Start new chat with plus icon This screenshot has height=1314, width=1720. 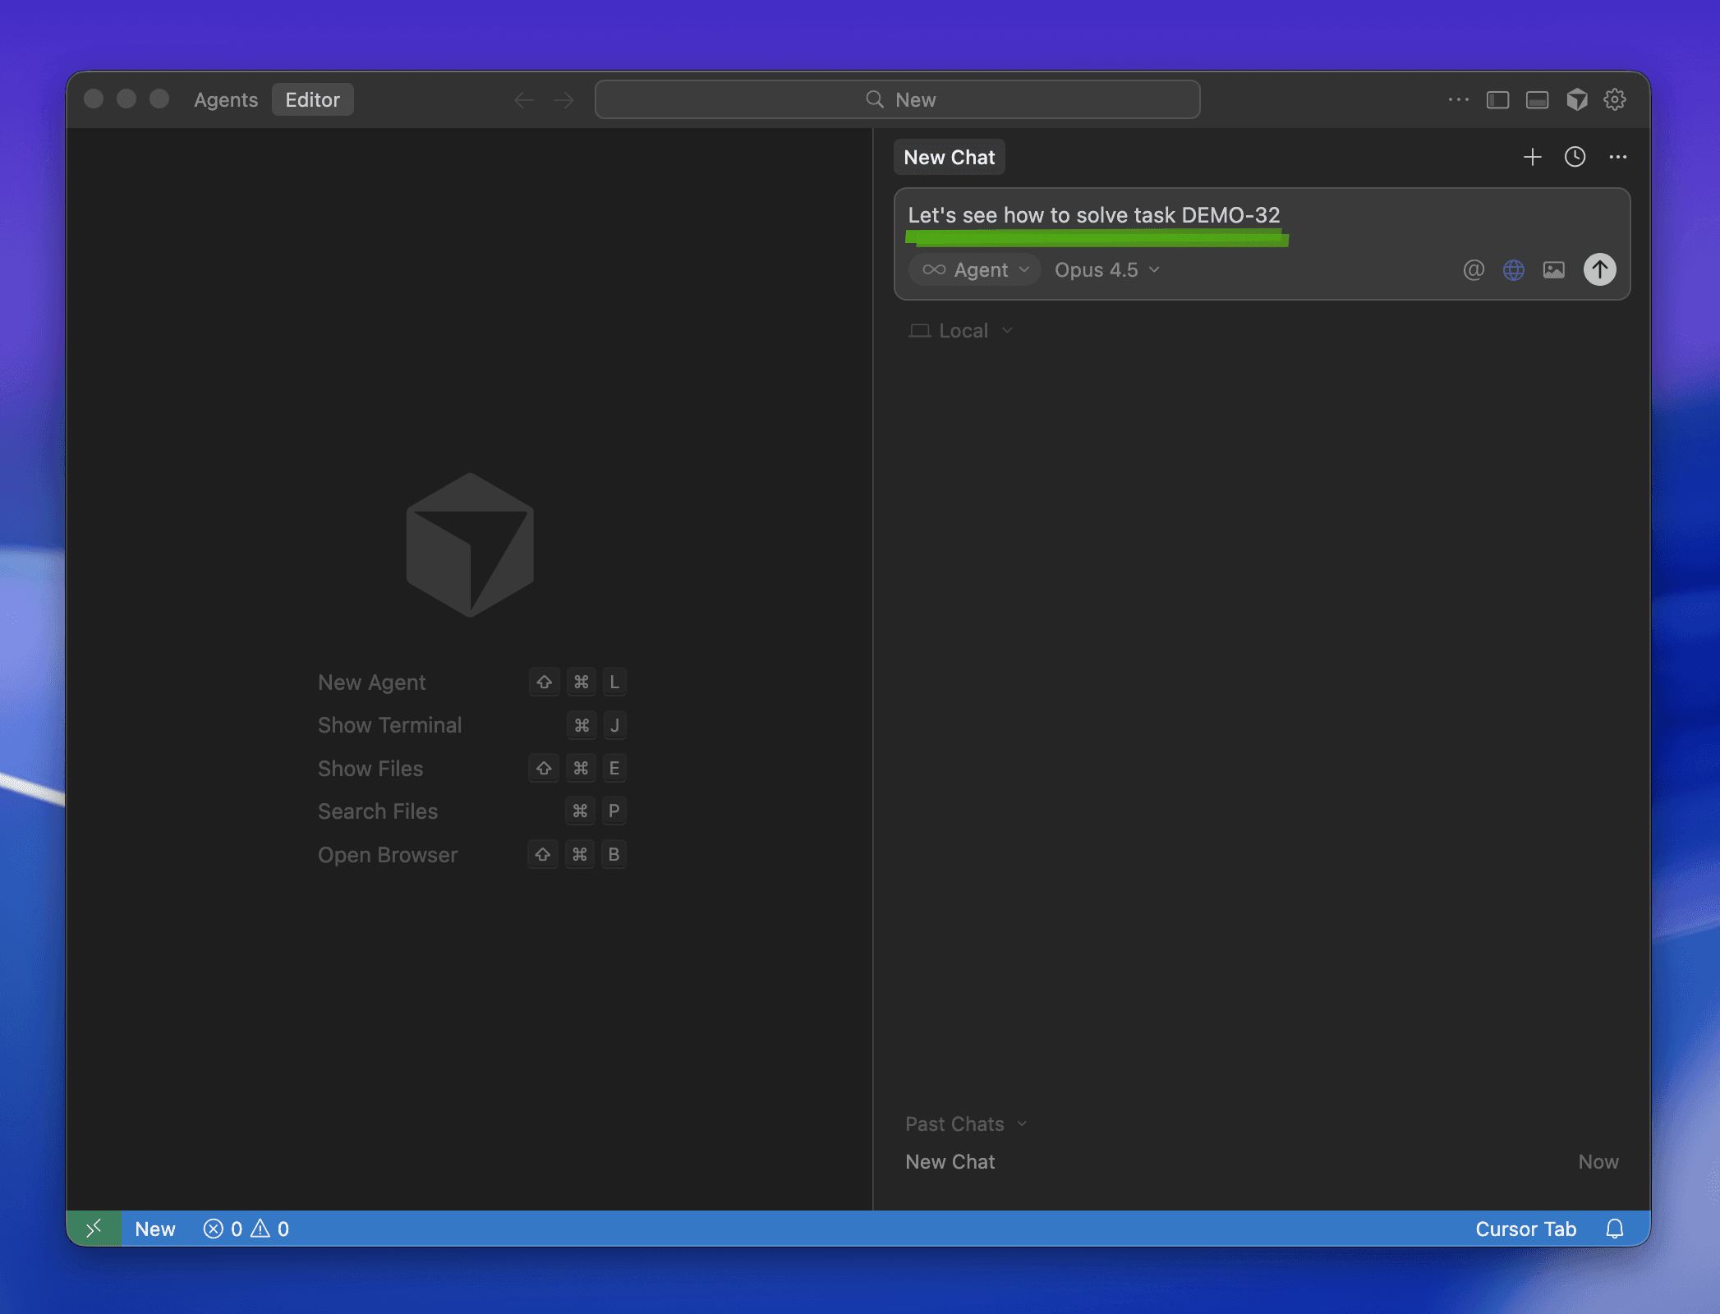coord(1532,157)
